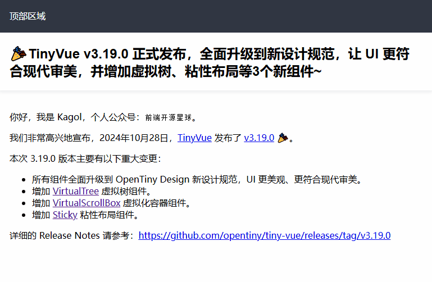Open the VirtualScrollBox component link
The image size is (432, 282).
87,203
